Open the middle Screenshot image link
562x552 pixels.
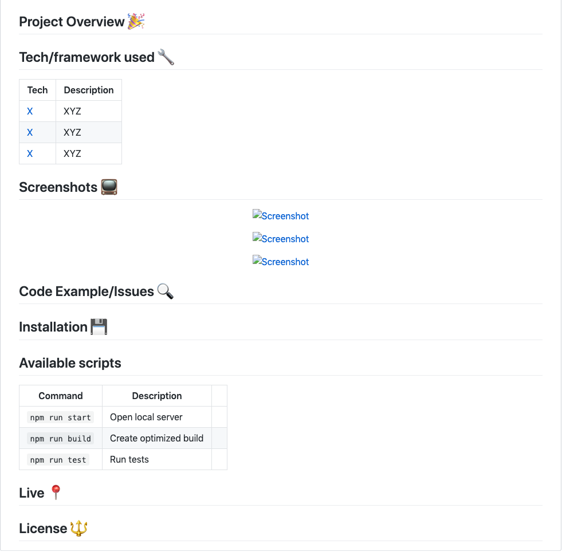[x=281, y=239]
